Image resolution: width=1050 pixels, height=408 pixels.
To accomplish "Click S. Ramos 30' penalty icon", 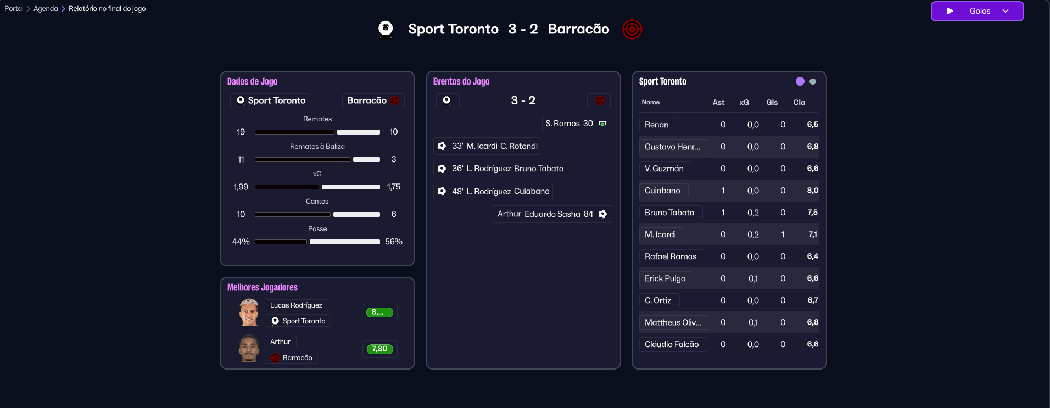I will (x=602, y=124).
